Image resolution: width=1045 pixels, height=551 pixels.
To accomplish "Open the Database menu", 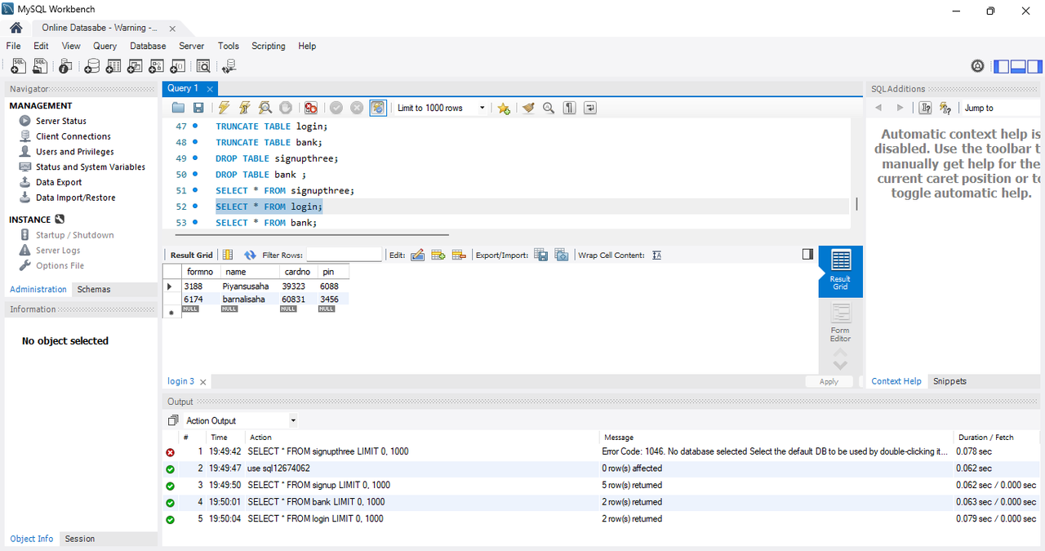I will click(x=148, y=46).
